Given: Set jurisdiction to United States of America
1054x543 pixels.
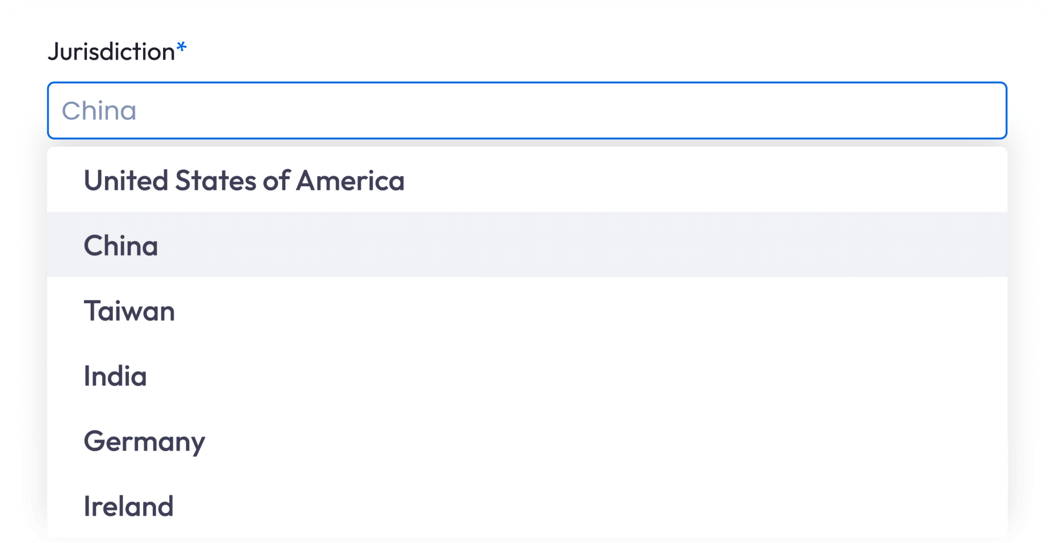Looking at the screenshot, I should pos(244,180).
